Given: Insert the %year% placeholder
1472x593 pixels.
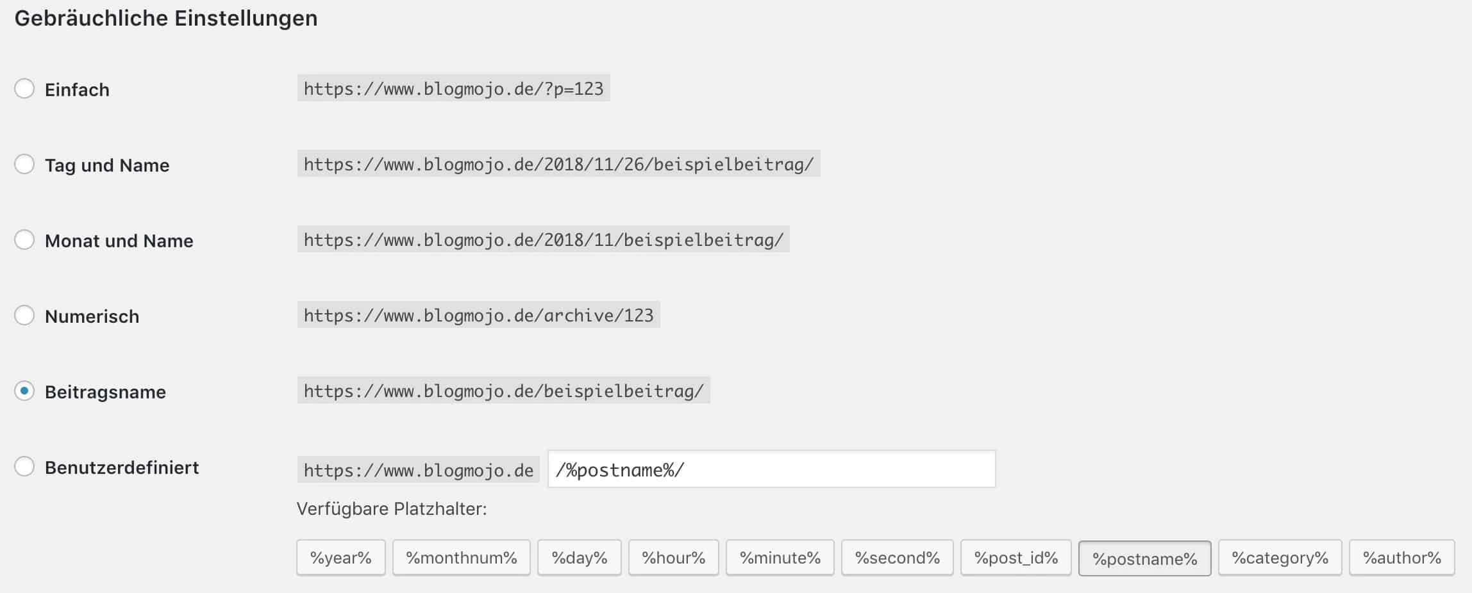Looking at the screenshot, I should (340, 557).
